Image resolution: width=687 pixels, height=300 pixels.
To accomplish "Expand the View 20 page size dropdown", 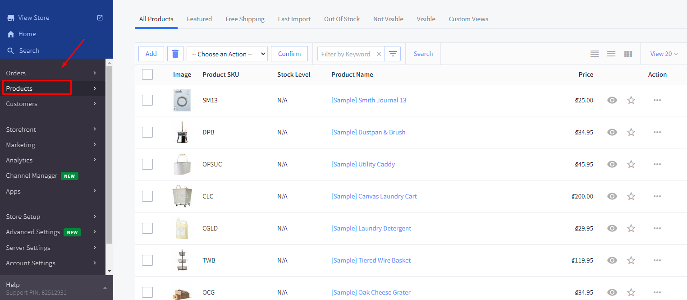I will point(664,54).
